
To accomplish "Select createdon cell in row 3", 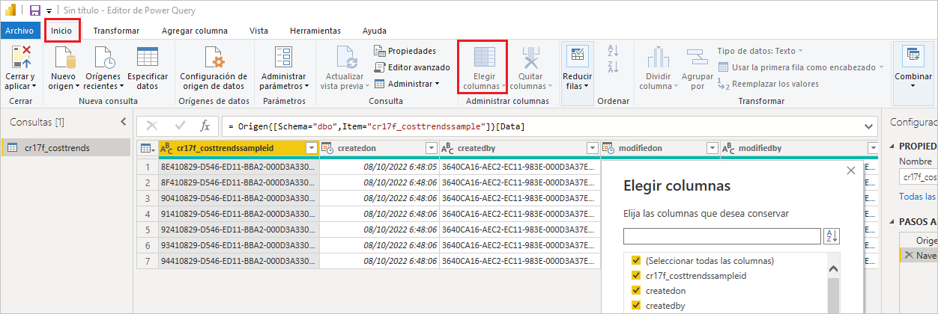I will (379, 200).
